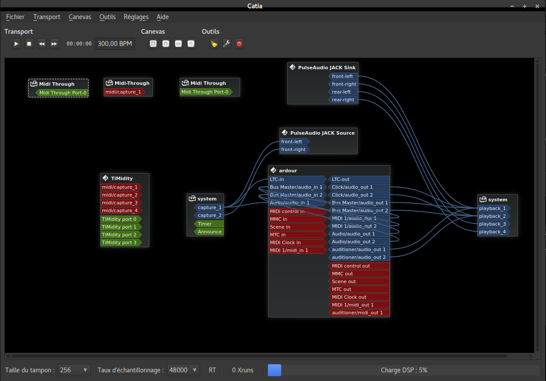Click the 300,00 BPM tempo field
This screenshot has height=381, width=546.
coord(115,44)
